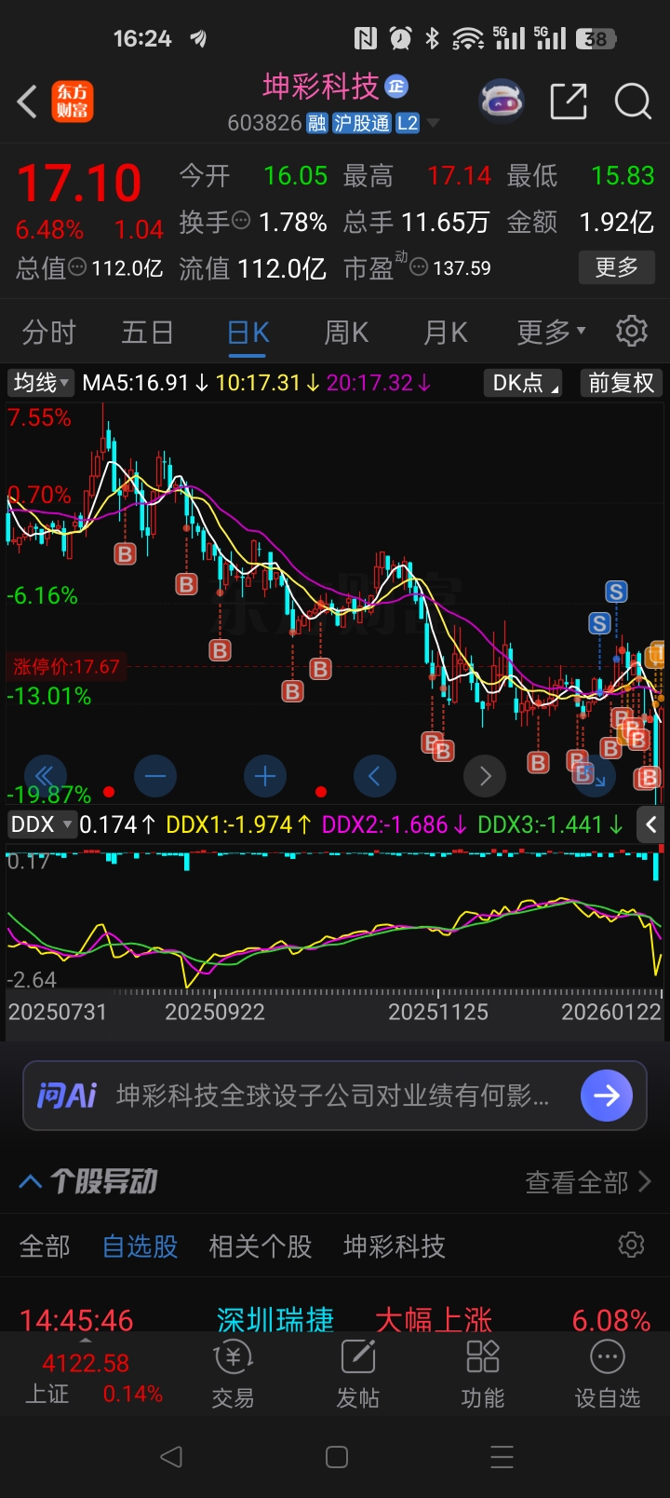This screenshot has height=1498, width=670.
Task: Tap the chart double-left rewind button
Action: [44, 775]
